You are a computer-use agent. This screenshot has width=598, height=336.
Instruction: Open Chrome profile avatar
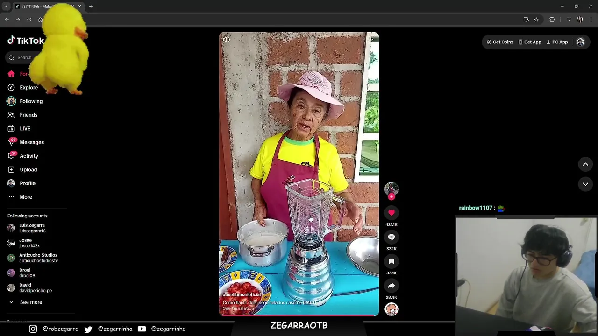pos(580,20)
